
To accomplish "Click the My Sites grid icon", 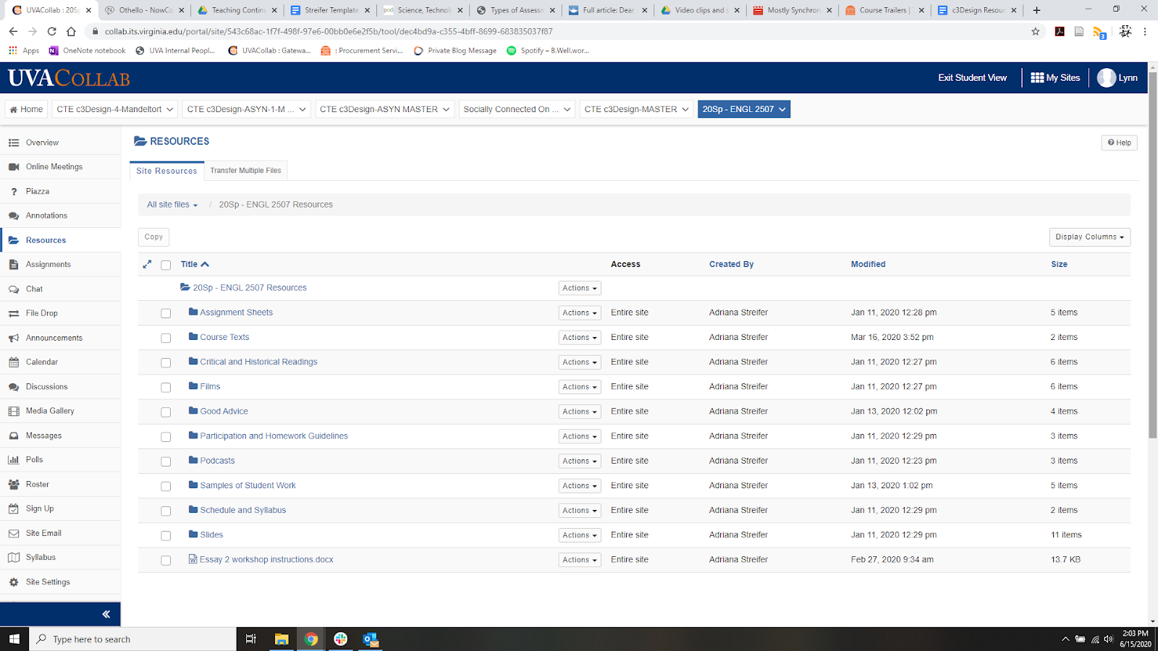I will tap(1037, 78).
